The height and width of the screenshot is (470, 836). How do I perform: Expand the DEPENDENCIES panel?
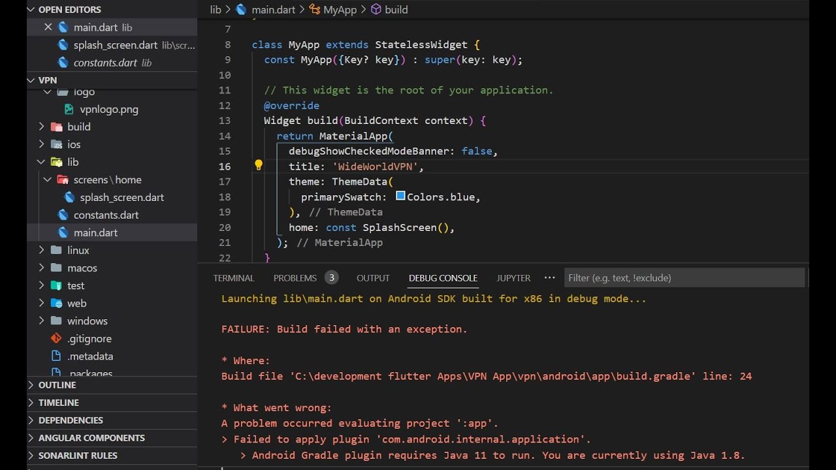[31, 420]
